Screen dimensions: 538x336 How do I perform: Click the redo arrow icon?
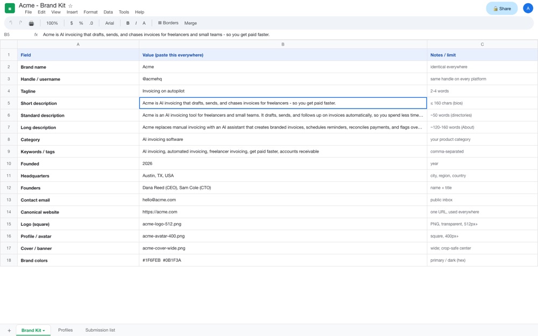pyautogui.click(x=20, y=23)
